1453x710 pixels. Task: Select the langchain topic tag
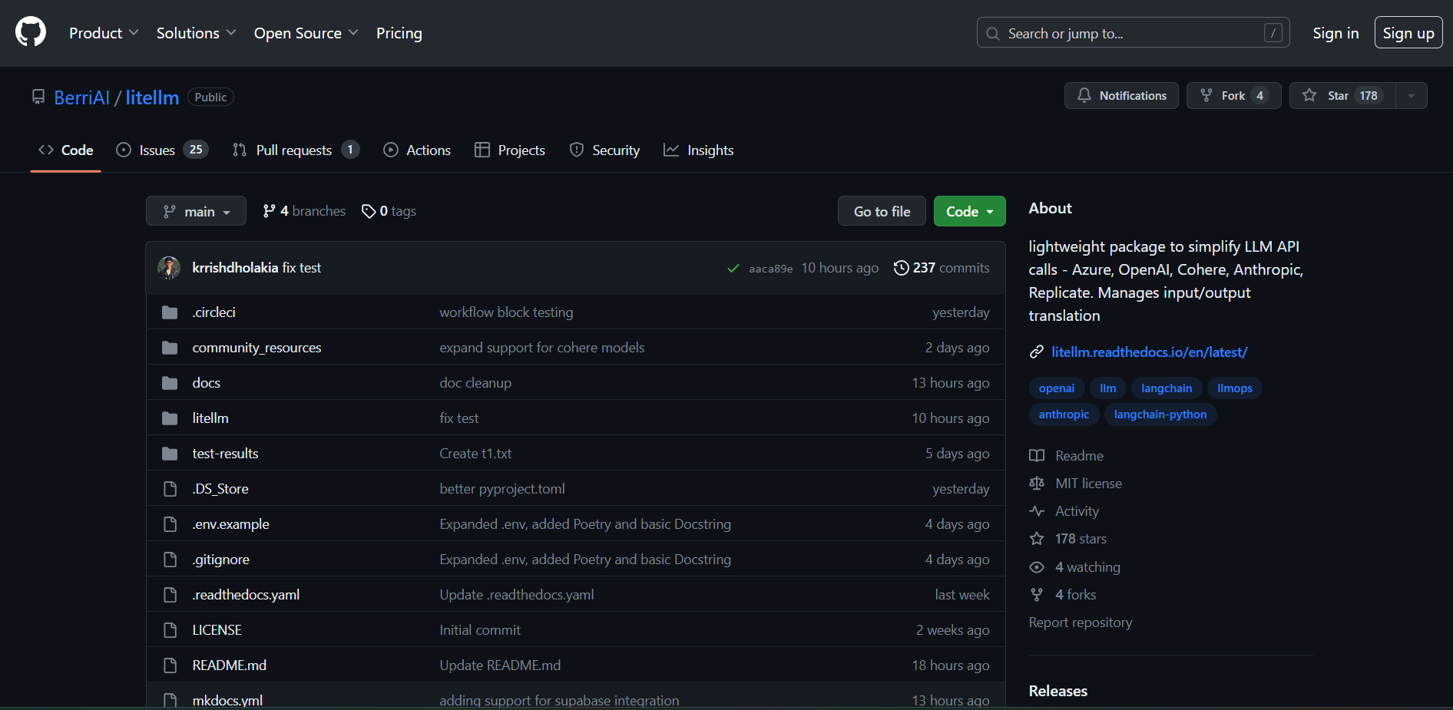pos(1166,388)
